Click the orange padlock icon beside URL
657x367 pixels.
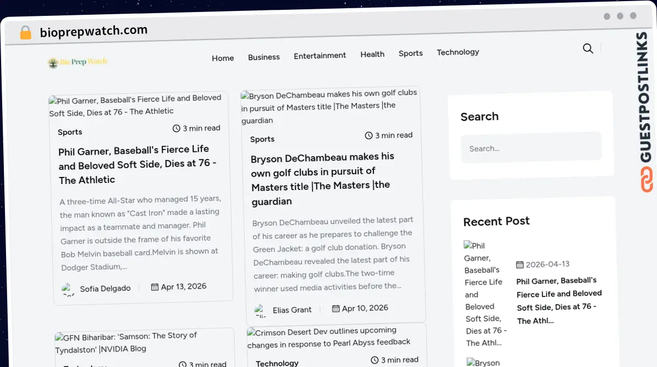25,33
